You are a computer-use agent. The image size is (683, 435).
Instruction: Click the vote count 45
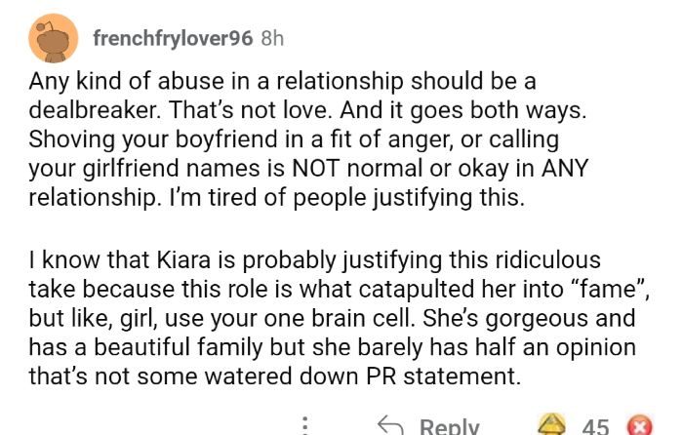(x=595, y=426)
